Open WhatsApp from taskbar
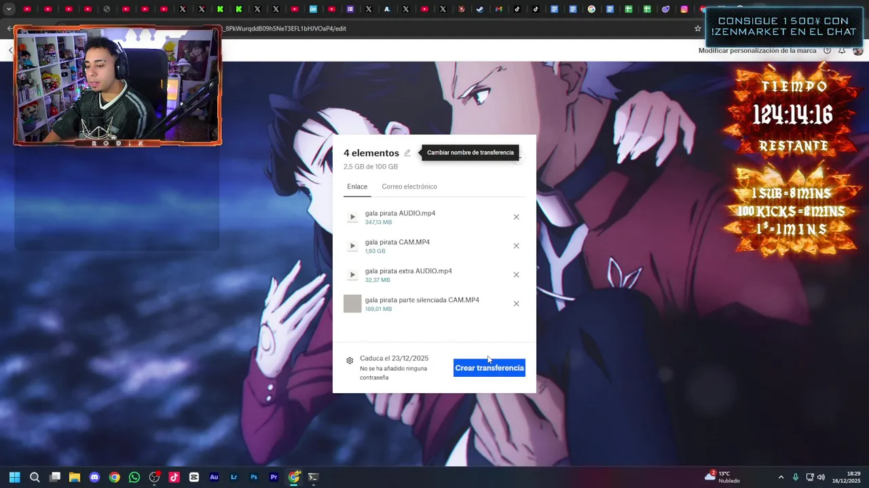 [134, 477]
